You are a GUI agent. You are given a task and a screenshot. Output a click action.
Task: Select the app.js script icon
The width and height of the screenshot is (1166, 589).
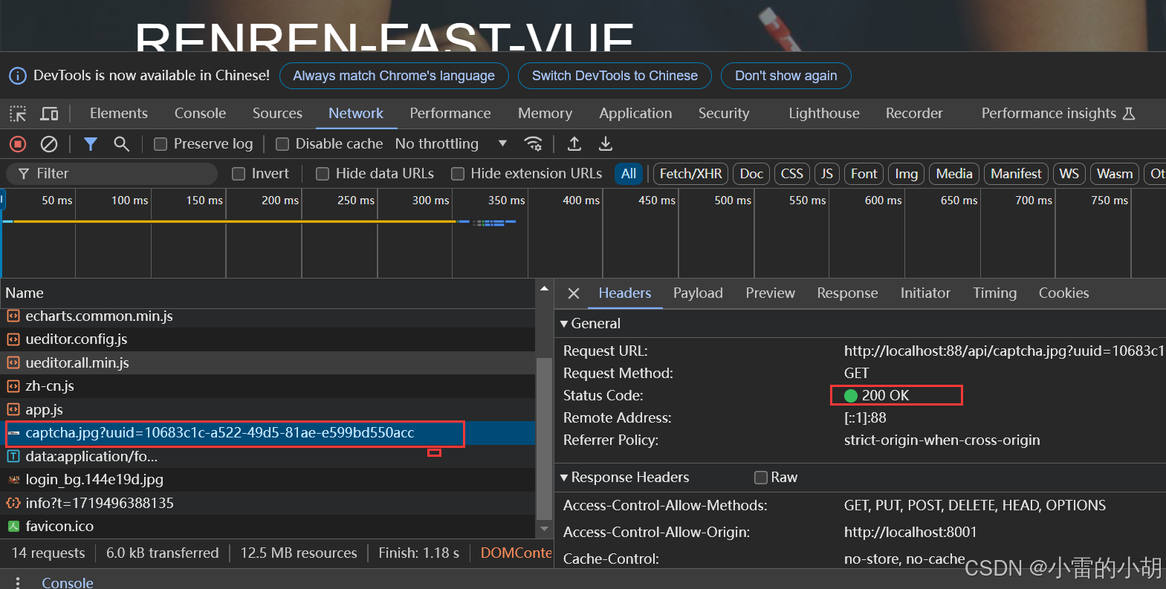tap(13, 410)
